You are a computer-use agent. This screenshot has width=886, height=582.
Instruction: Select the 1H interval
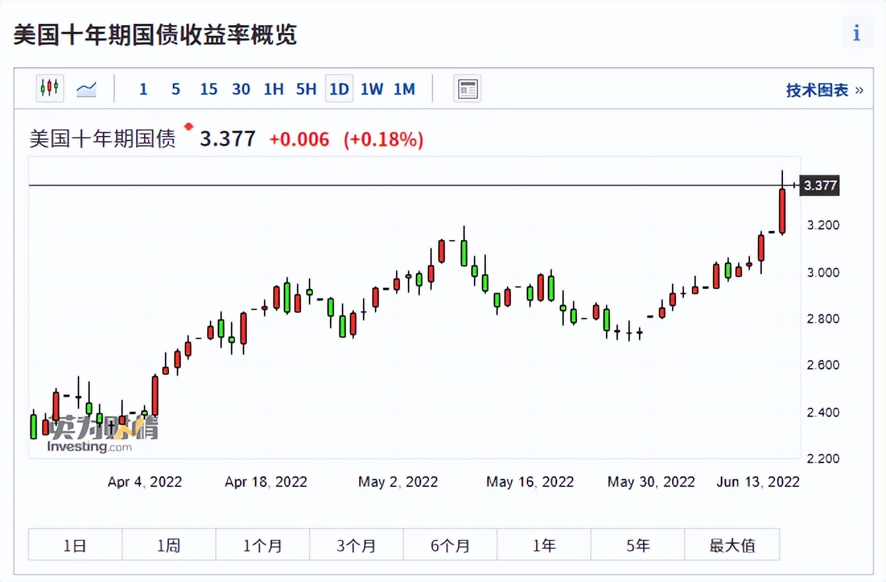(x=273, y=89)
